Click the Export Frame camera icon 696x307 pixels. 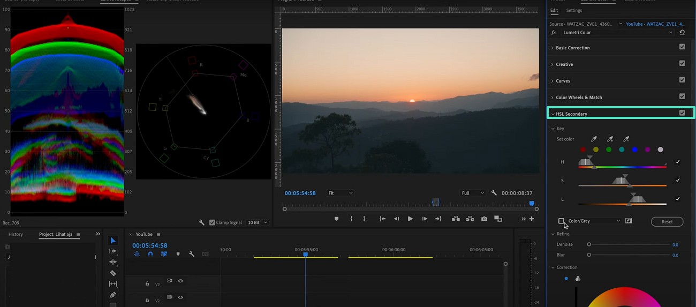coord(484,219)
